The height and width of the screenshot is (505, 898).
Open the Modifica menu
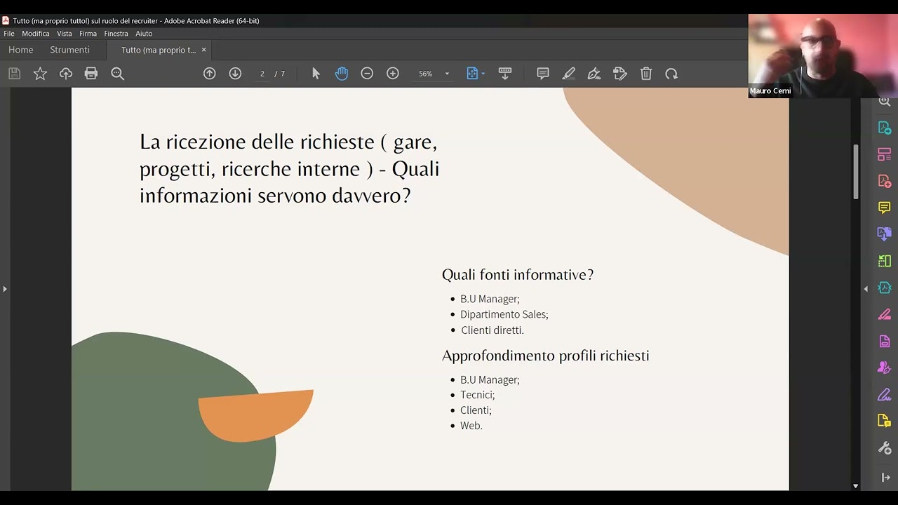(x=36, y=34)
